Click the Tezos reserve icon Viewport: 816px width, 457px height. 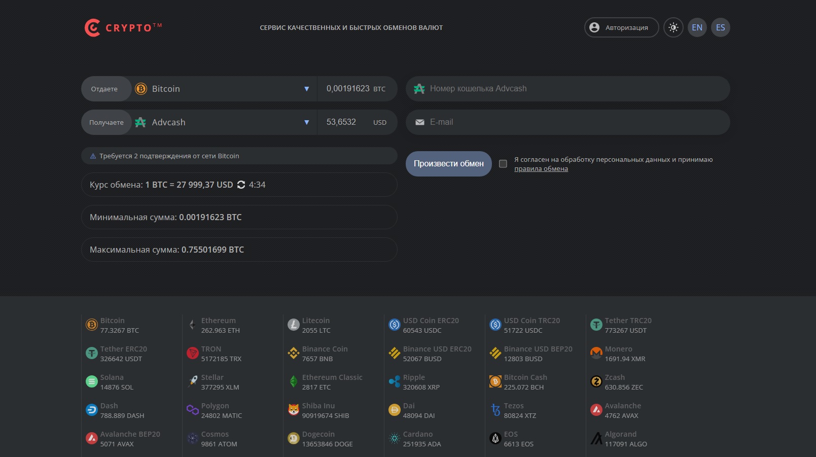(x=495, y=410)
